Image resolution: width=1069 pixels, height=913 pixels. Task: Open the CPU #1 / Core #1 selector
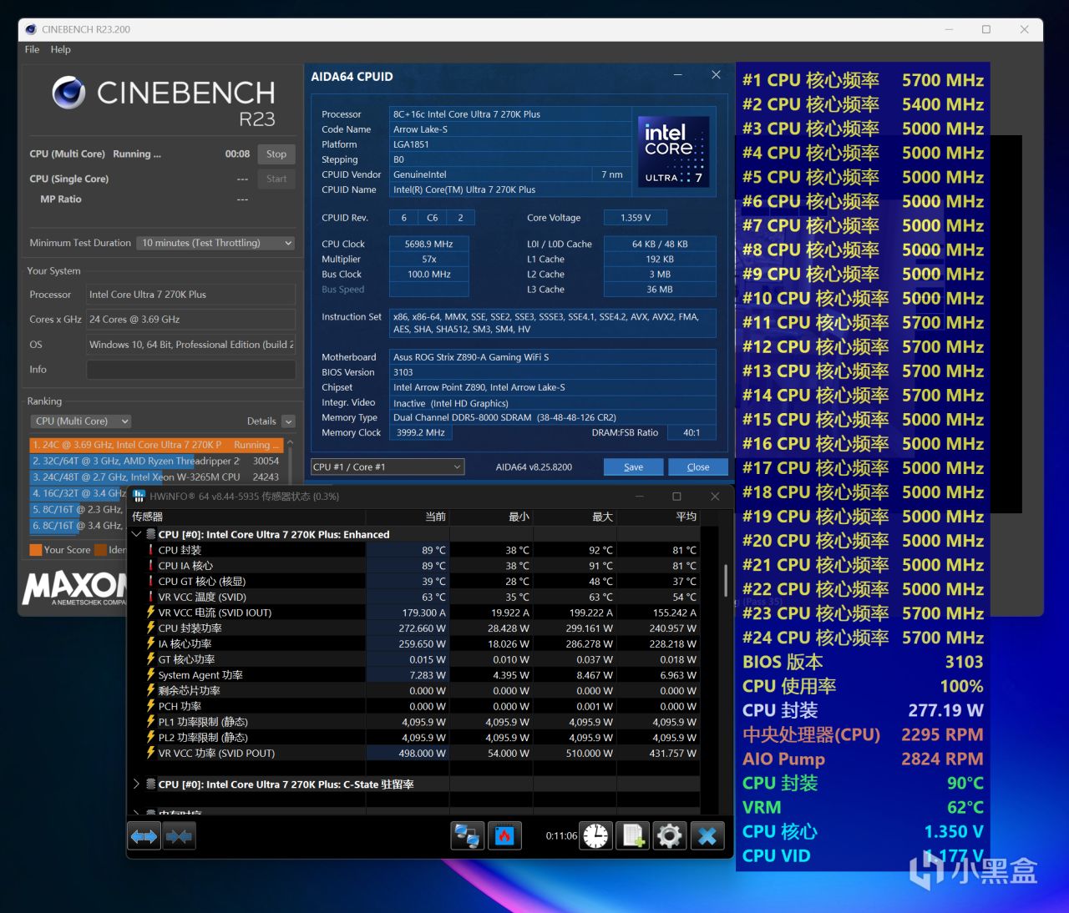point(388,467)
